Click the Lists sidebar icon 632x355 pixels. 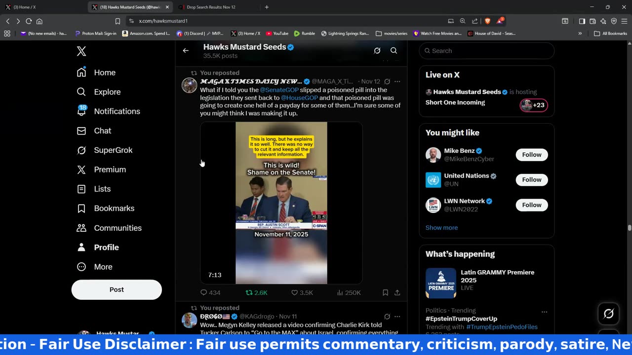81,189
